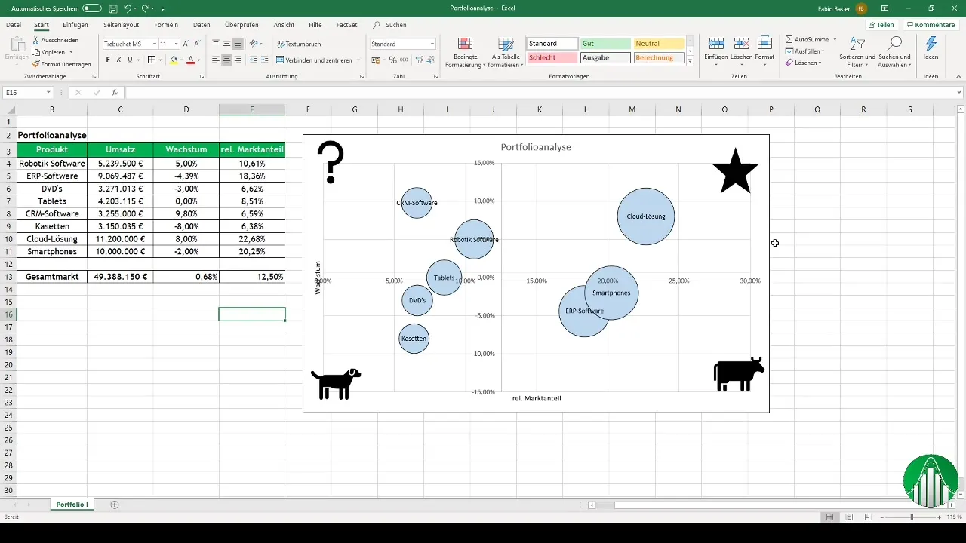Align text left in Ausrichtung group
Viewport: 966px width, 543px height.
[x=216, y=60]
